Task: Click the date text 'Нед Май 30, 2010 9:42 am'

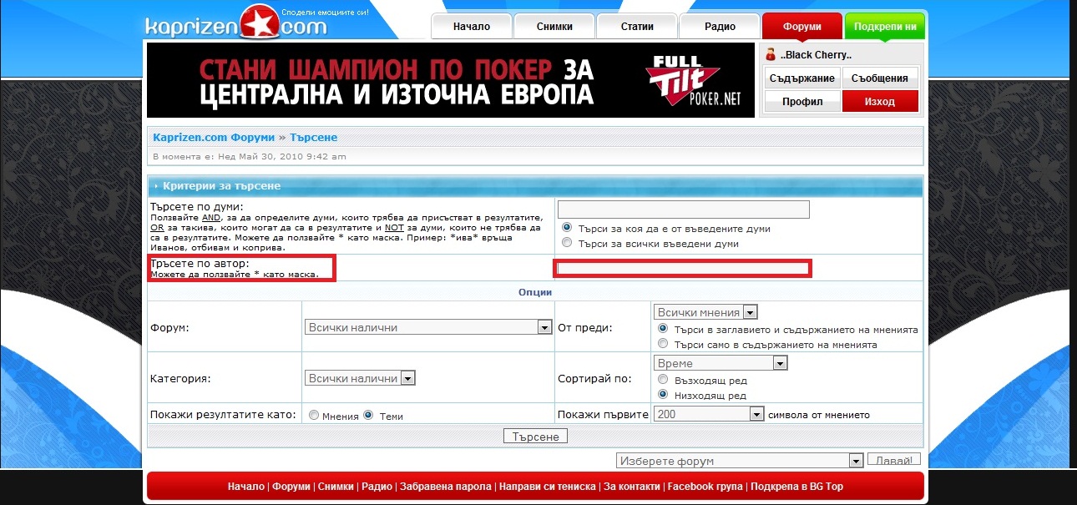Action: tap(281, 156)
